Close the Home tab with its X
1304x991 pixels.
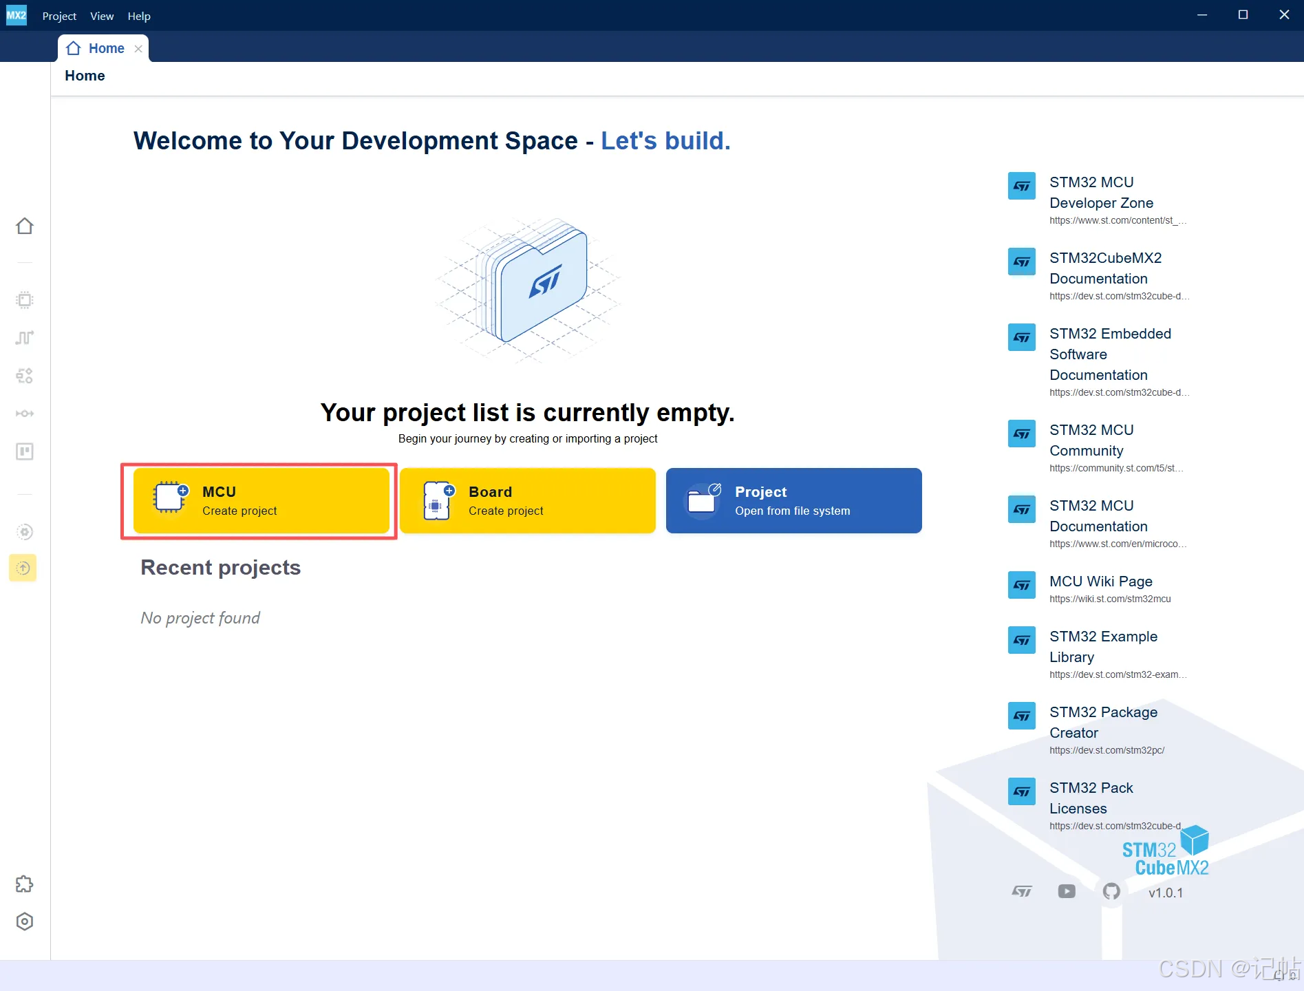click(138, 49)
